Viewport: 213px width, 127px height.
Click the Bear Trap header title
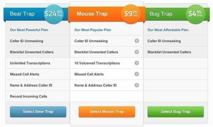click(x=22, y=14)
